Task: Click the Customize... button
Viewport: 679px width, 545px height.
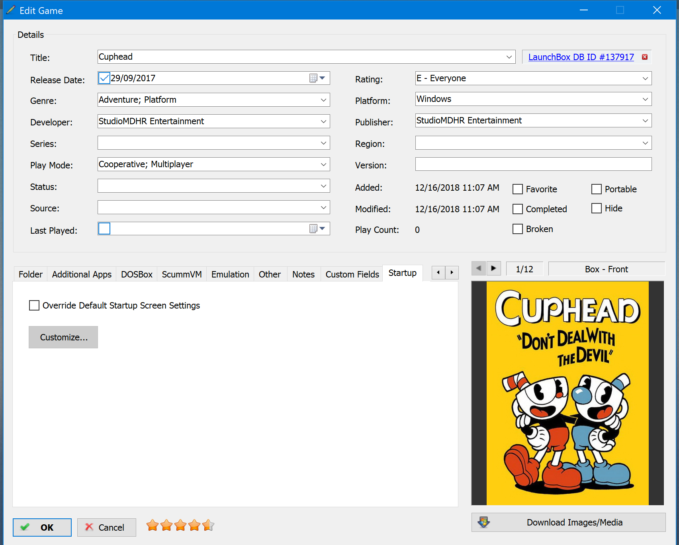Action: click(x=63, y=337)
